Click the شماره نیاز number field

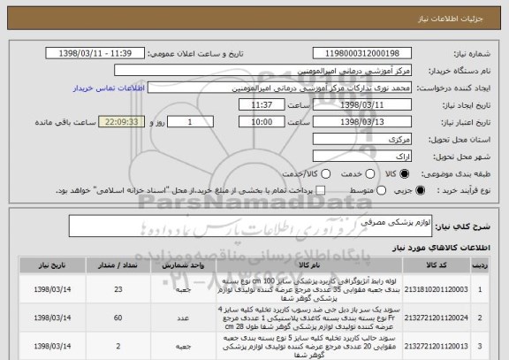click(x=362, y=53)
